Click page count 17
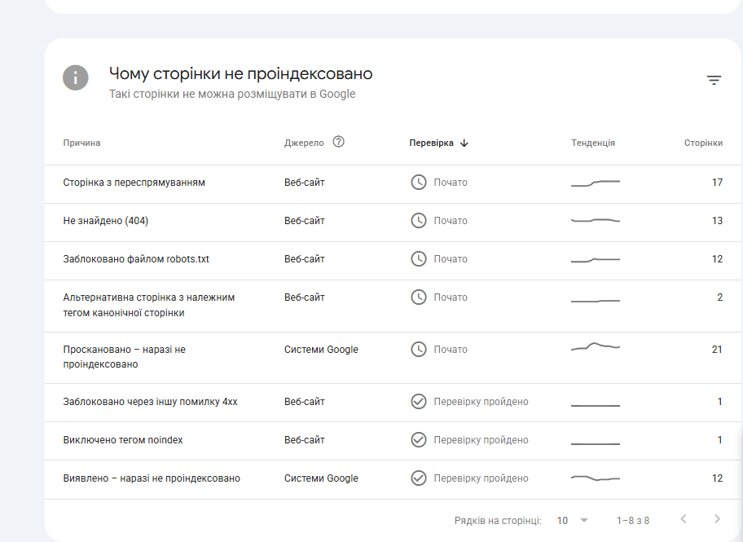The image size is (743, 542). (x=717, y=183)
